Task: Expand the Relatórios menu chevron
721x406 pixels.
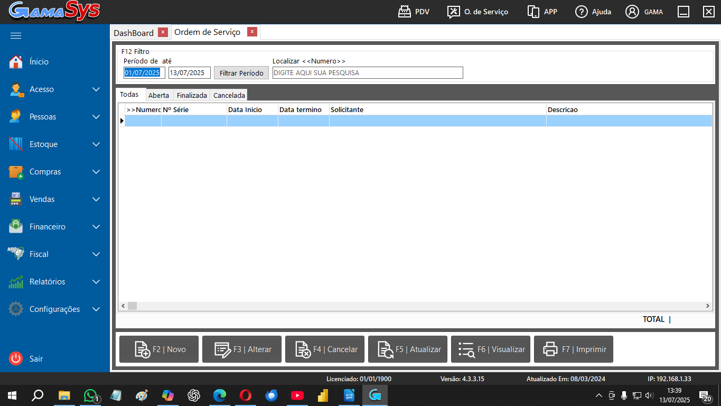Action: click(x=96, y=282)
